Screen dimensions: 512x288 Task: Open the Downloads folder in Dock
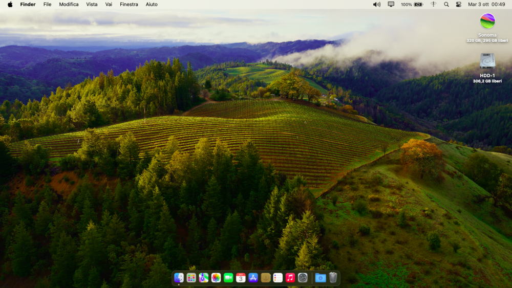(x=321, y=278)
